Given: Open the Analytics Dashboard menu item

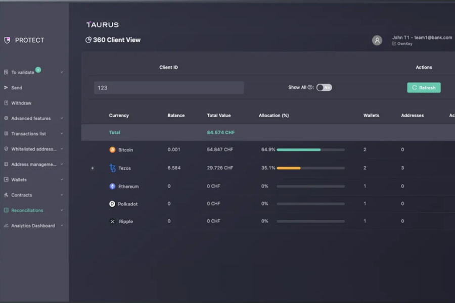Looking at the screenshot, I should coord(33,226).
